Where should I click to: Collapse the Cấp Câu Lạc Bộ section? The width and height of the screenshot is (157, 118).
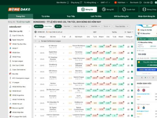[x=28, y=31]
